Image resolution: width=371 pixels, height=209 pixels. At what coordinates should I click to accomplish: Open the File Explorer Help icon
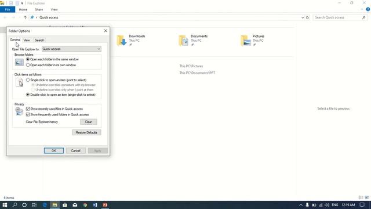coord(368,9)
